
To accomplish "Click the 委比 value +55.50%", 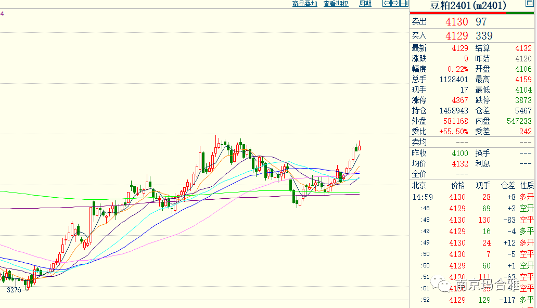I will pos(453,132).
